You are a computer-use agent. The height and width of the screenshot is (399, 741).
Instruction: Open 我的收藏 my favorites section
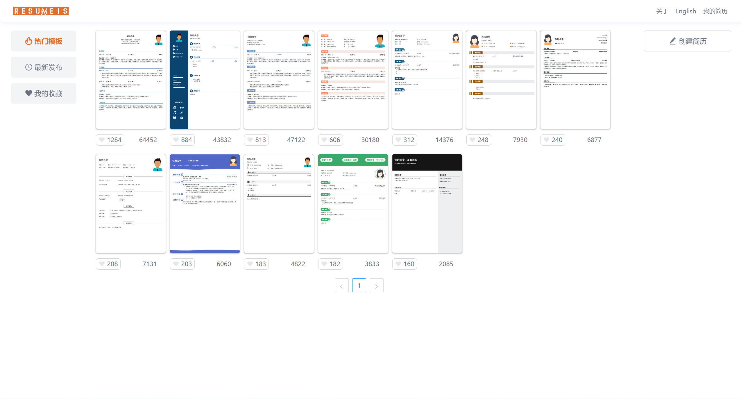[44, 93]
